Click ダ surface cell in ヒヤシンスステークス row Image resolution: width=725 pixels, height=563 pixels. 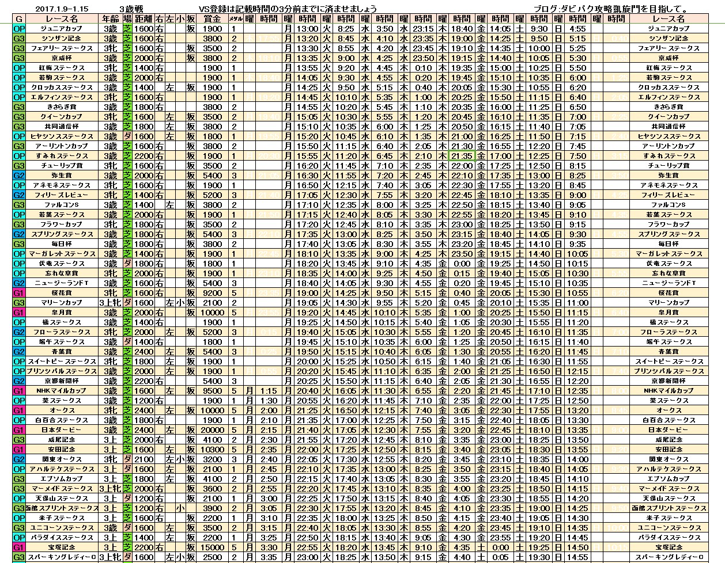coord(127,136)
